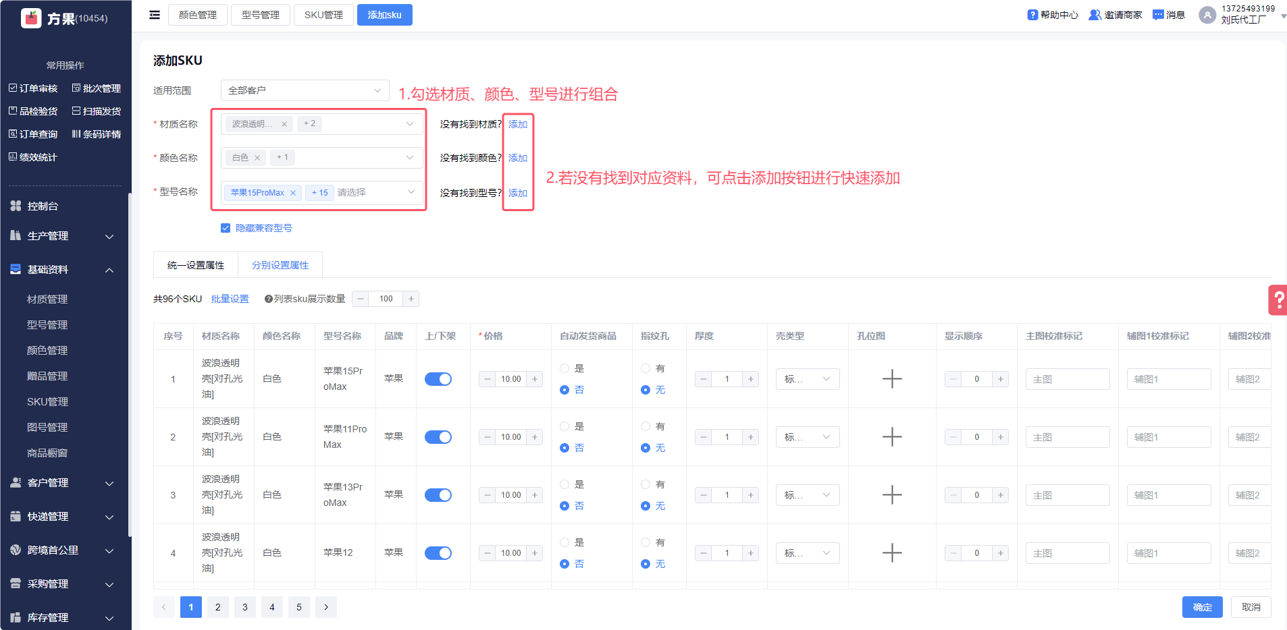Click the 确定 confirm button
The height and width of the screenshot is (630, 1287).
(x=1202, y=607)
